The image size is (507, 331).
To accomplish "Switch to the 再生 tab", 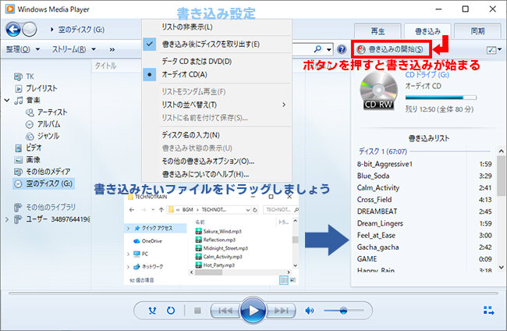I will tap(378, 31).
